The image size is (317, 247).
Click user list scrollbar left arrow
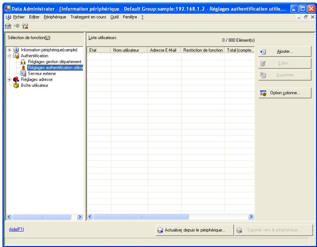(x=90, y=217)
